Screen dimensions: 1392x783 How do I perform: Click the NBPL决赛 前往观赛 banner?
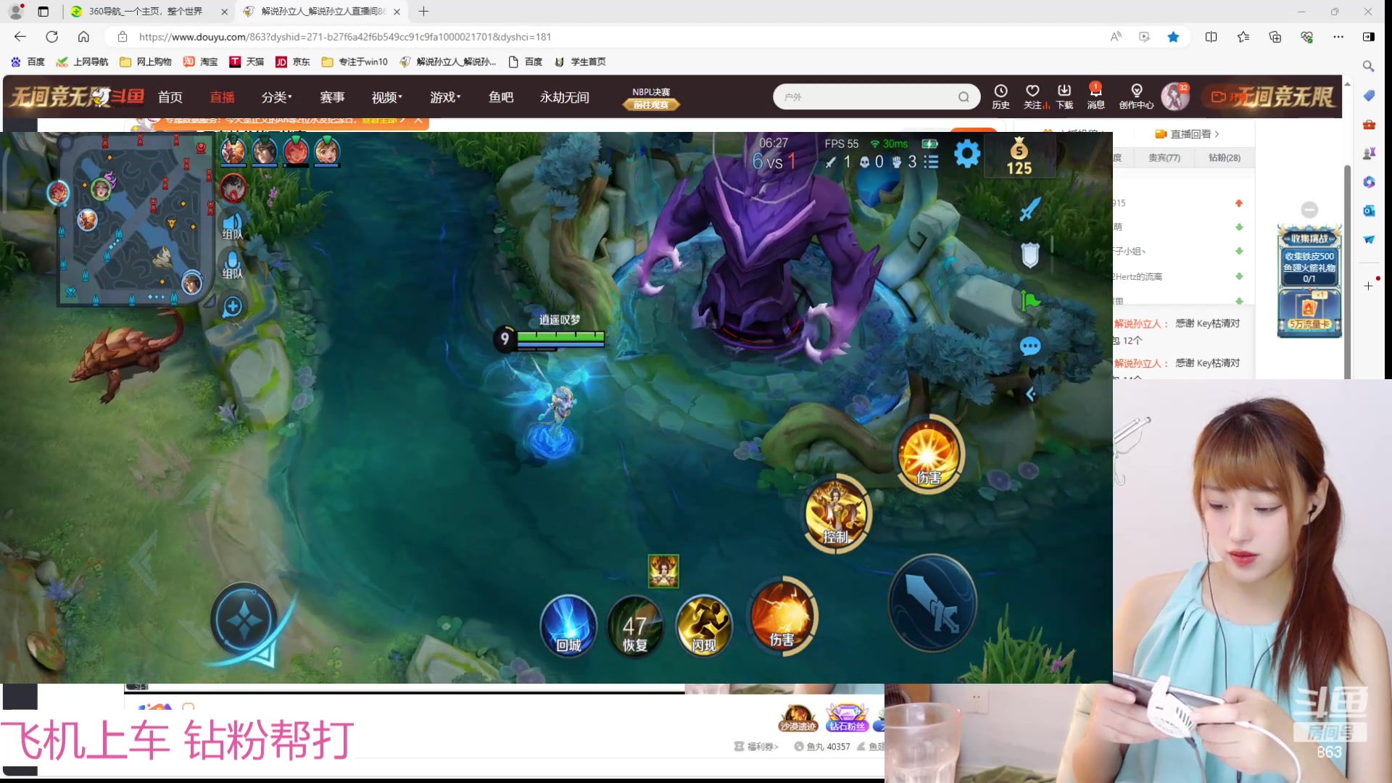pos(651,99)
